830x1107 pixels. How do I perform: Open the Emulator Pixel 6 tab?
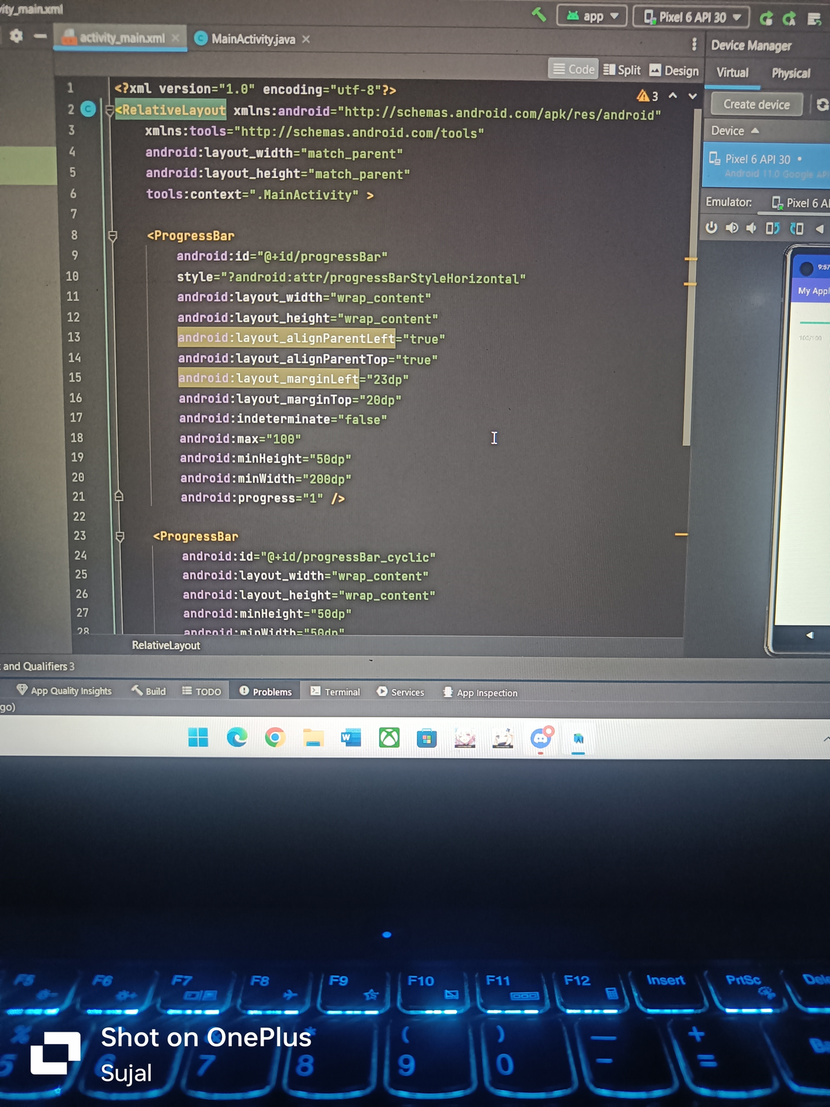pos(800,203)
